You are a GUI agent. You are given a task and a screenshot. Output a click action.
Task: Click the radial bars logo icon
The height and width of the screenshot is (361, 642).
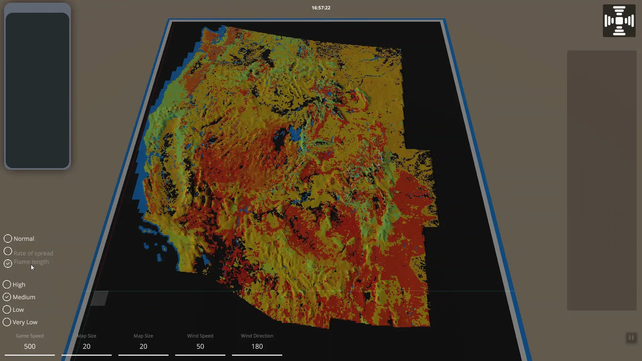point(619,21)
